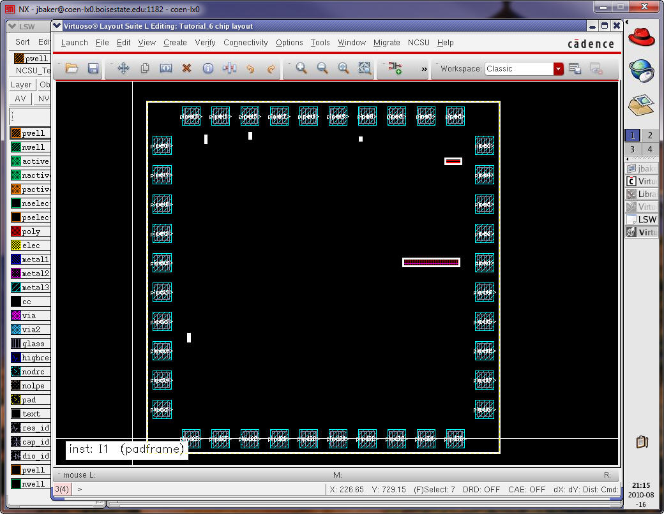Click the delete workspace icon
This screenshot has width=664, height=514.
(x=596, y=68)
